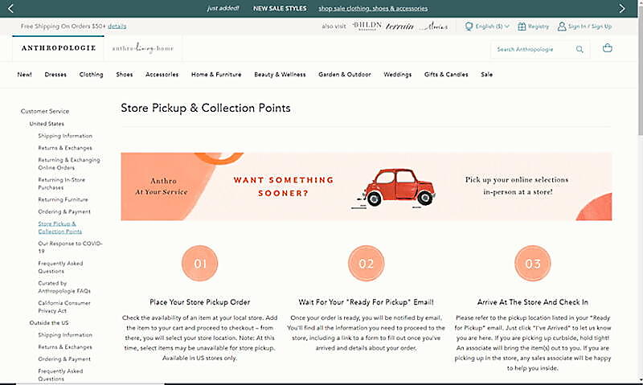
Task: Click the Search Anthropologie input field
Action: (x=534, y=49)
